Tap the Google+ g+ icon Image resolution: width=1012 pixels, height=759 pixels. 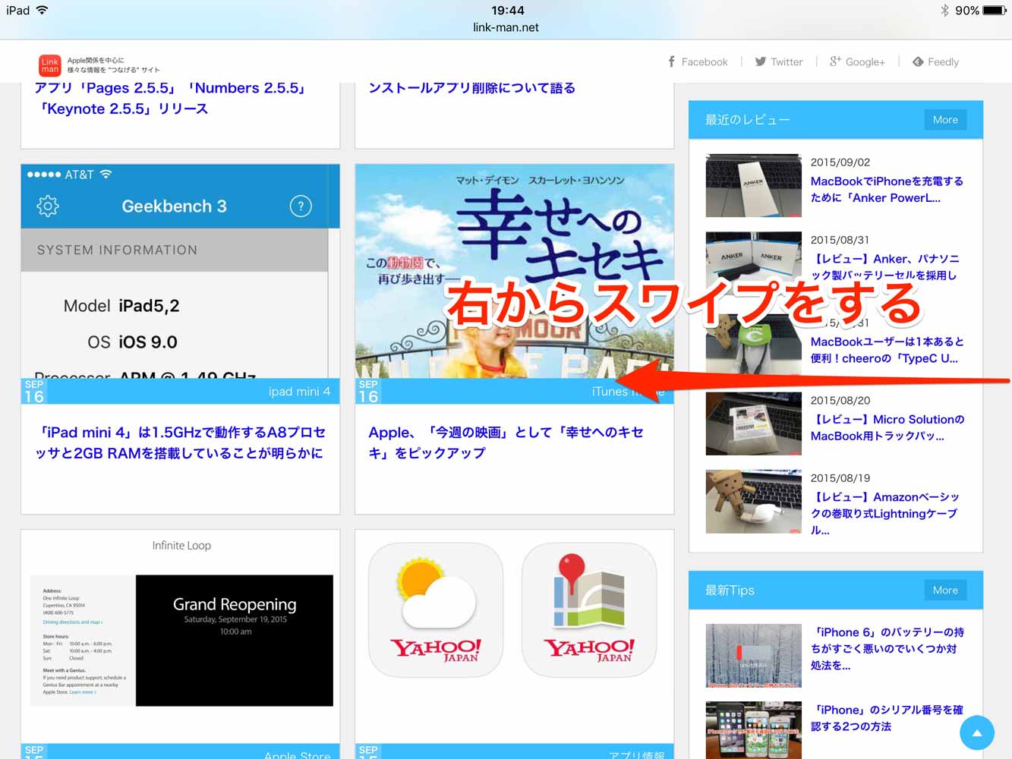tap(835, 61)
